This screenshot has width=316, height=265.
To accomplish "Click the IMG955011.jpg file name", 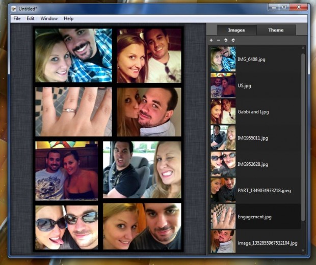I will [253, 138].
